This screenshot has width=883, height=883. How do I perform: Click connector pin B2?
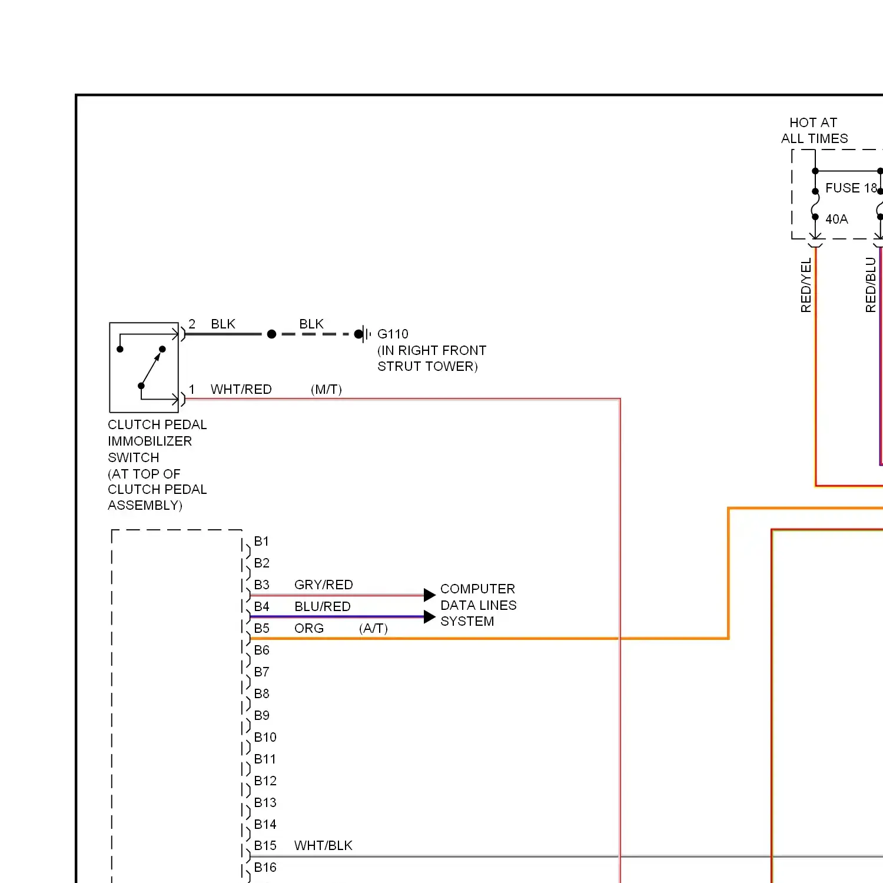click(x=261, y=563)
